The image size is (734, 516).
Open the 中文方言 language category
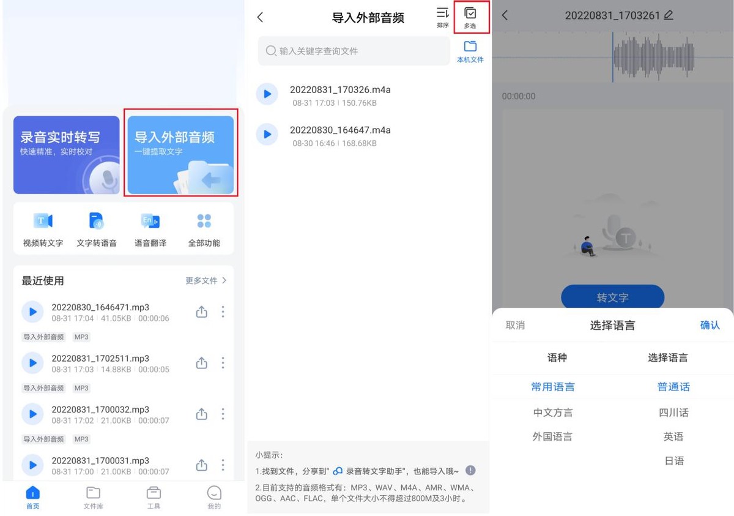552,413
